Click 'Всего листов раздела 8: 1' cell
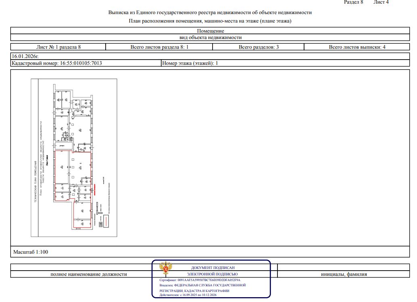This screenshot has width=417, height=302. (x=160, y=47)
